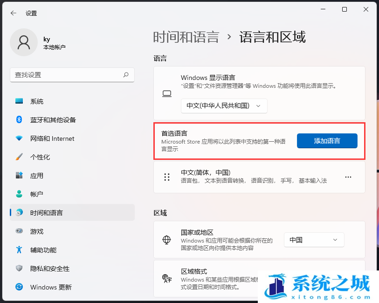
Task: Go back using the arrow icon
Action: (14, 13)
